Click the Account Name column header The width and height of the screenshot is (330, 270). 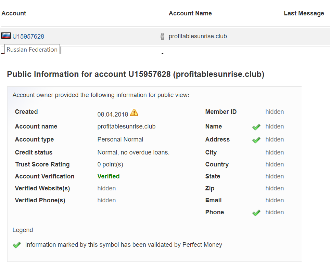click(x=190, y=13)
